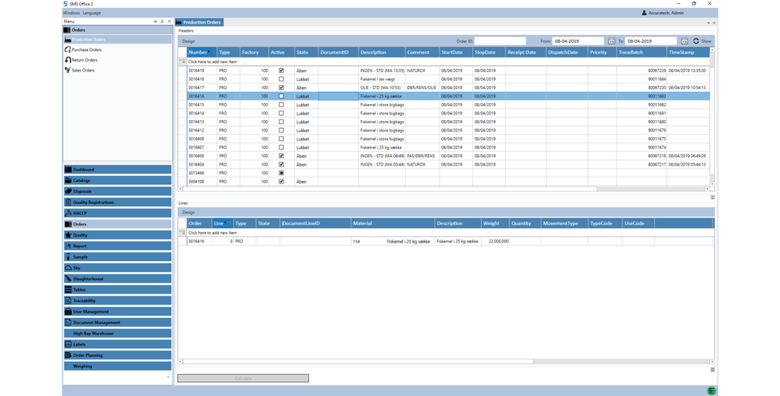Viewport: 780px width, 396px height.
Task: Open Purchase Orders from the menu
Action: (86, 49)
